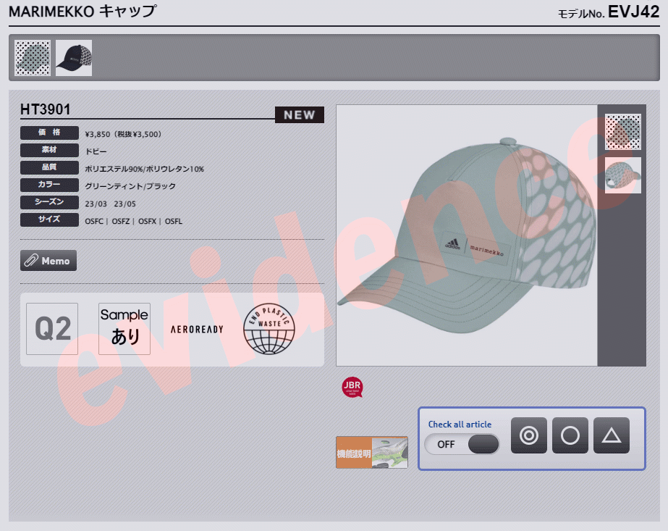The image size is (668, 531).
Task: Show the dotted pattern view beside main image
Action: pos(622,132)
